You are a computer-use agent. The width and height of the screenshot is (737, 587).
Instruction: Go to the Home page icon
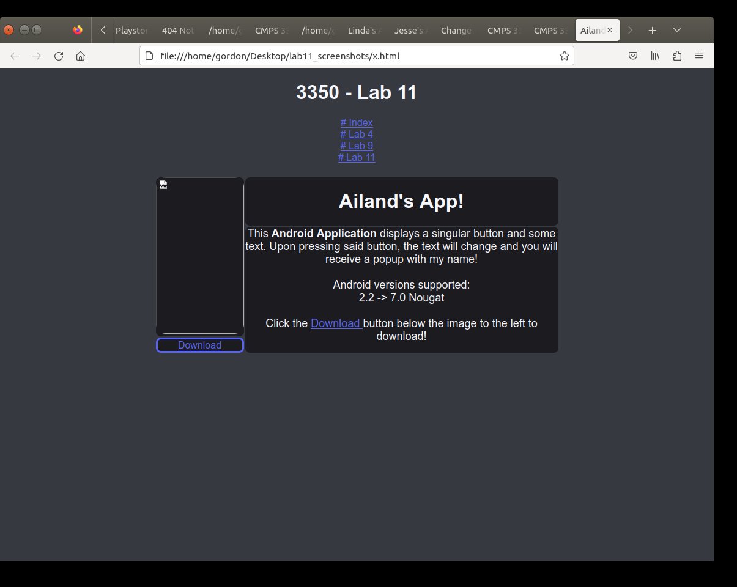[x=80, y=56]
